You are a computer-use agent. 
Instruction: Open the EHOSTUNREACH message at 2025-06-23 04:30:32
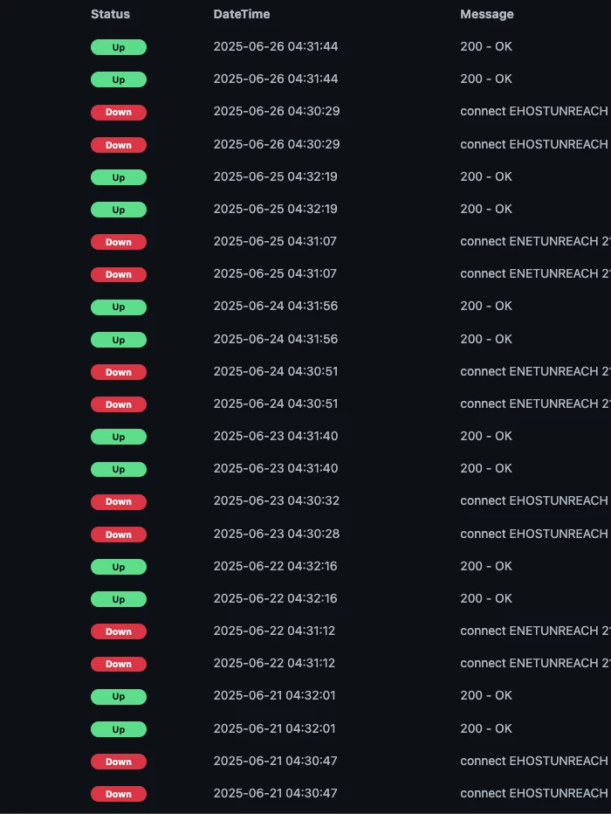[x=535, y=500]
